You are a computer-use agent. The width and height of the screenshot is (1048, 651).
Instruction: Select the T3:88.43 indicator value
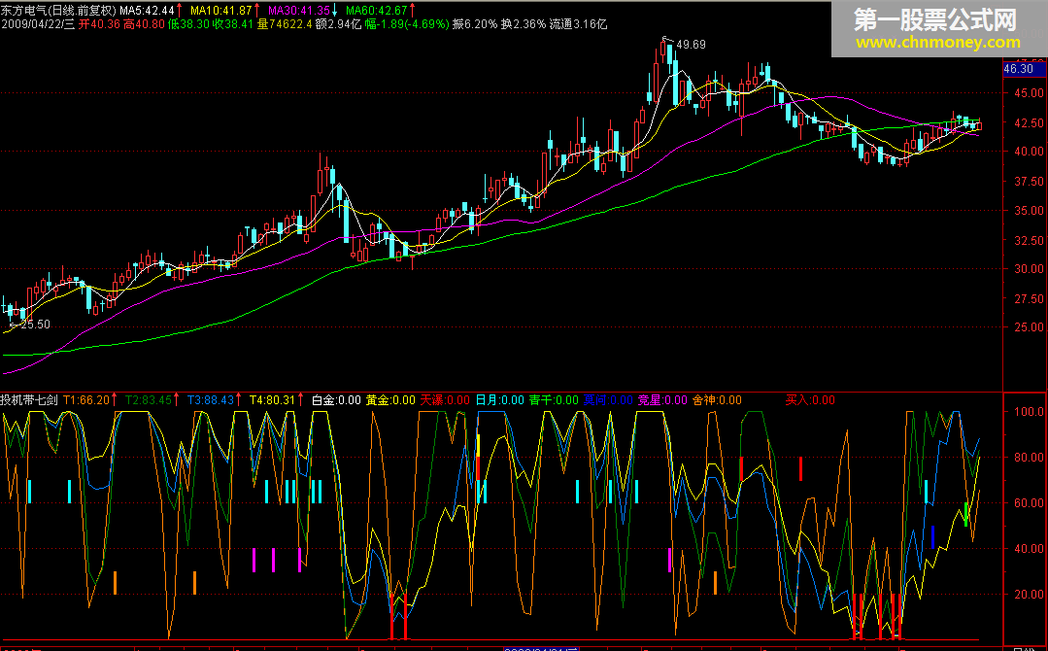click(211, 400)
